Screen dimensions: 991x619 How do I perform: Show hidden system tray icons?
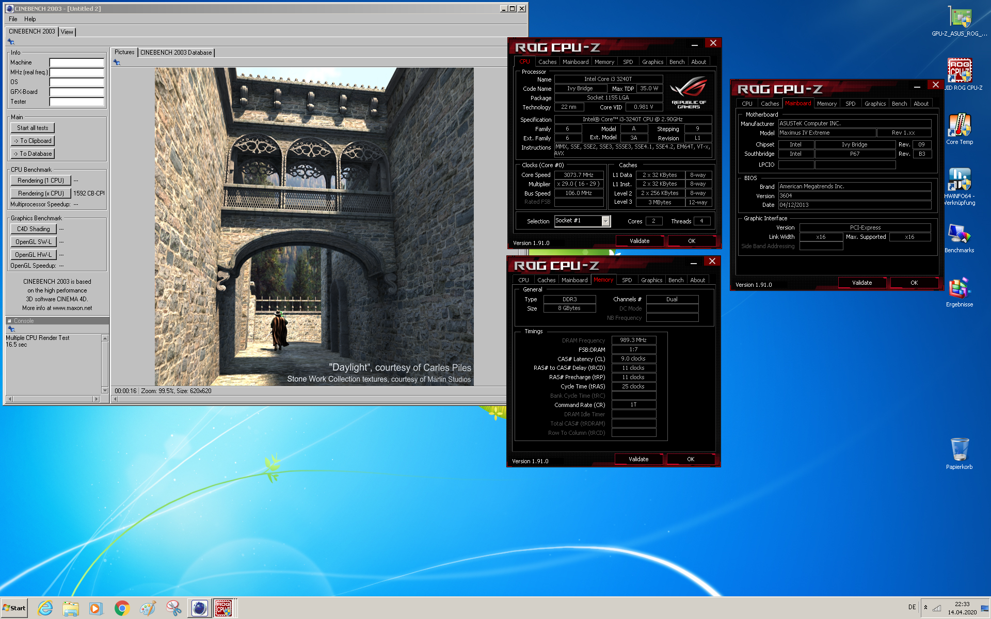pyautogui.click(x=925, y=608)
